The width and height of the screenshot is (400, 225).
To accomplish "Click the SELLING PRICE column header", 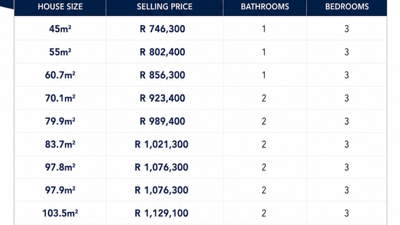I will 164,7.
